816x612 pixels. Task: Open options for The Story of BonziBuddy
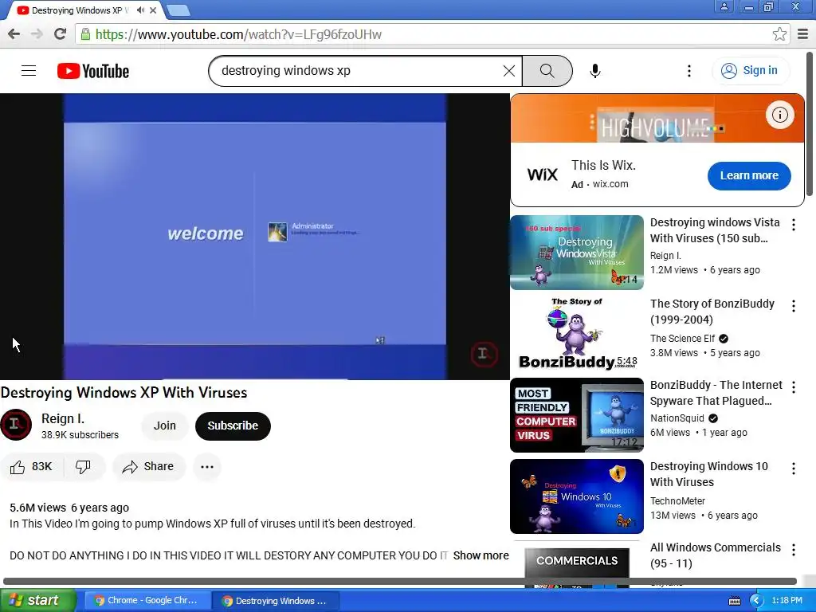click(793, 306)
